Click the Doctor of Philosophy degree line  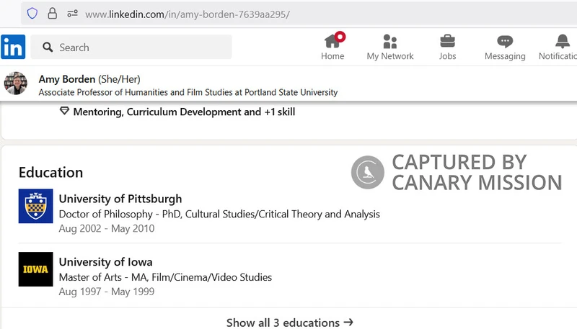(219, 214)
